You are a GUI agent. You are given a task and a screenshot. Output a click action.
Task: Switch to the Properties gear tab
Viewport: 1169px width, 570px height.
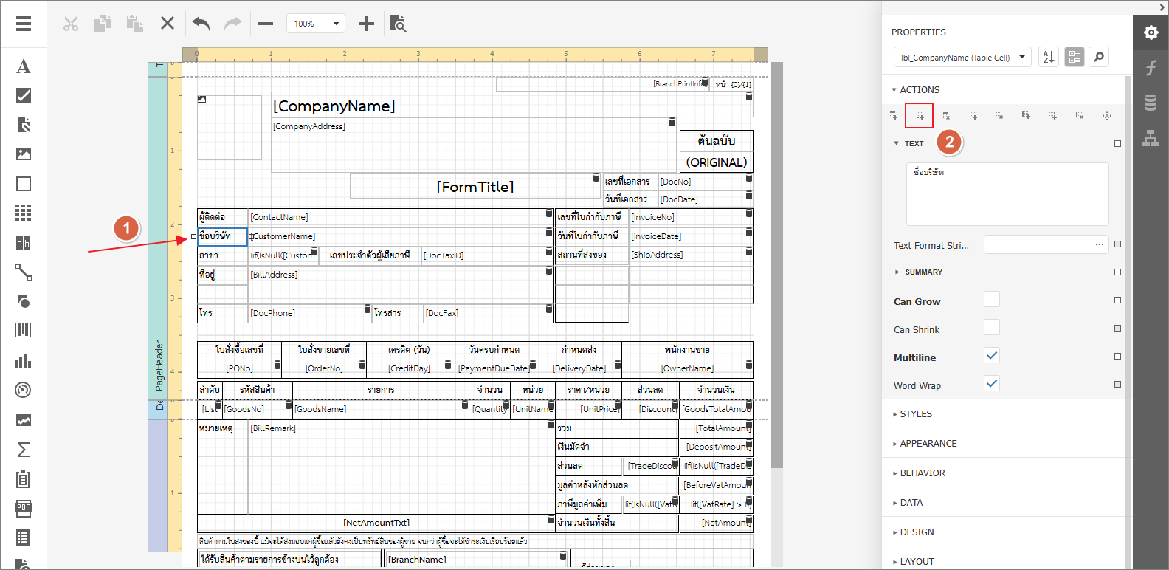[x=1151, y=32]
